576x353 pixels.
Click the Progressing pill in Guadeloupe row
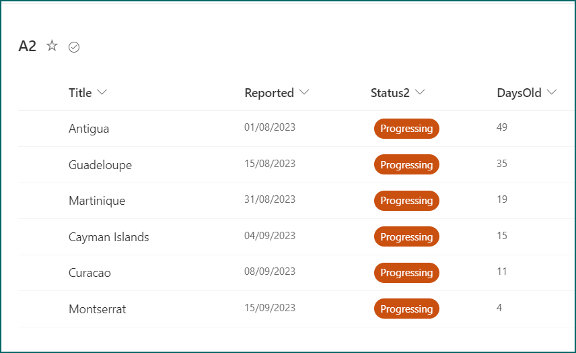406,164
